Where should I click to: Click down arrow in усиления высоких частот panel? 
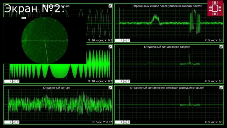128,40
